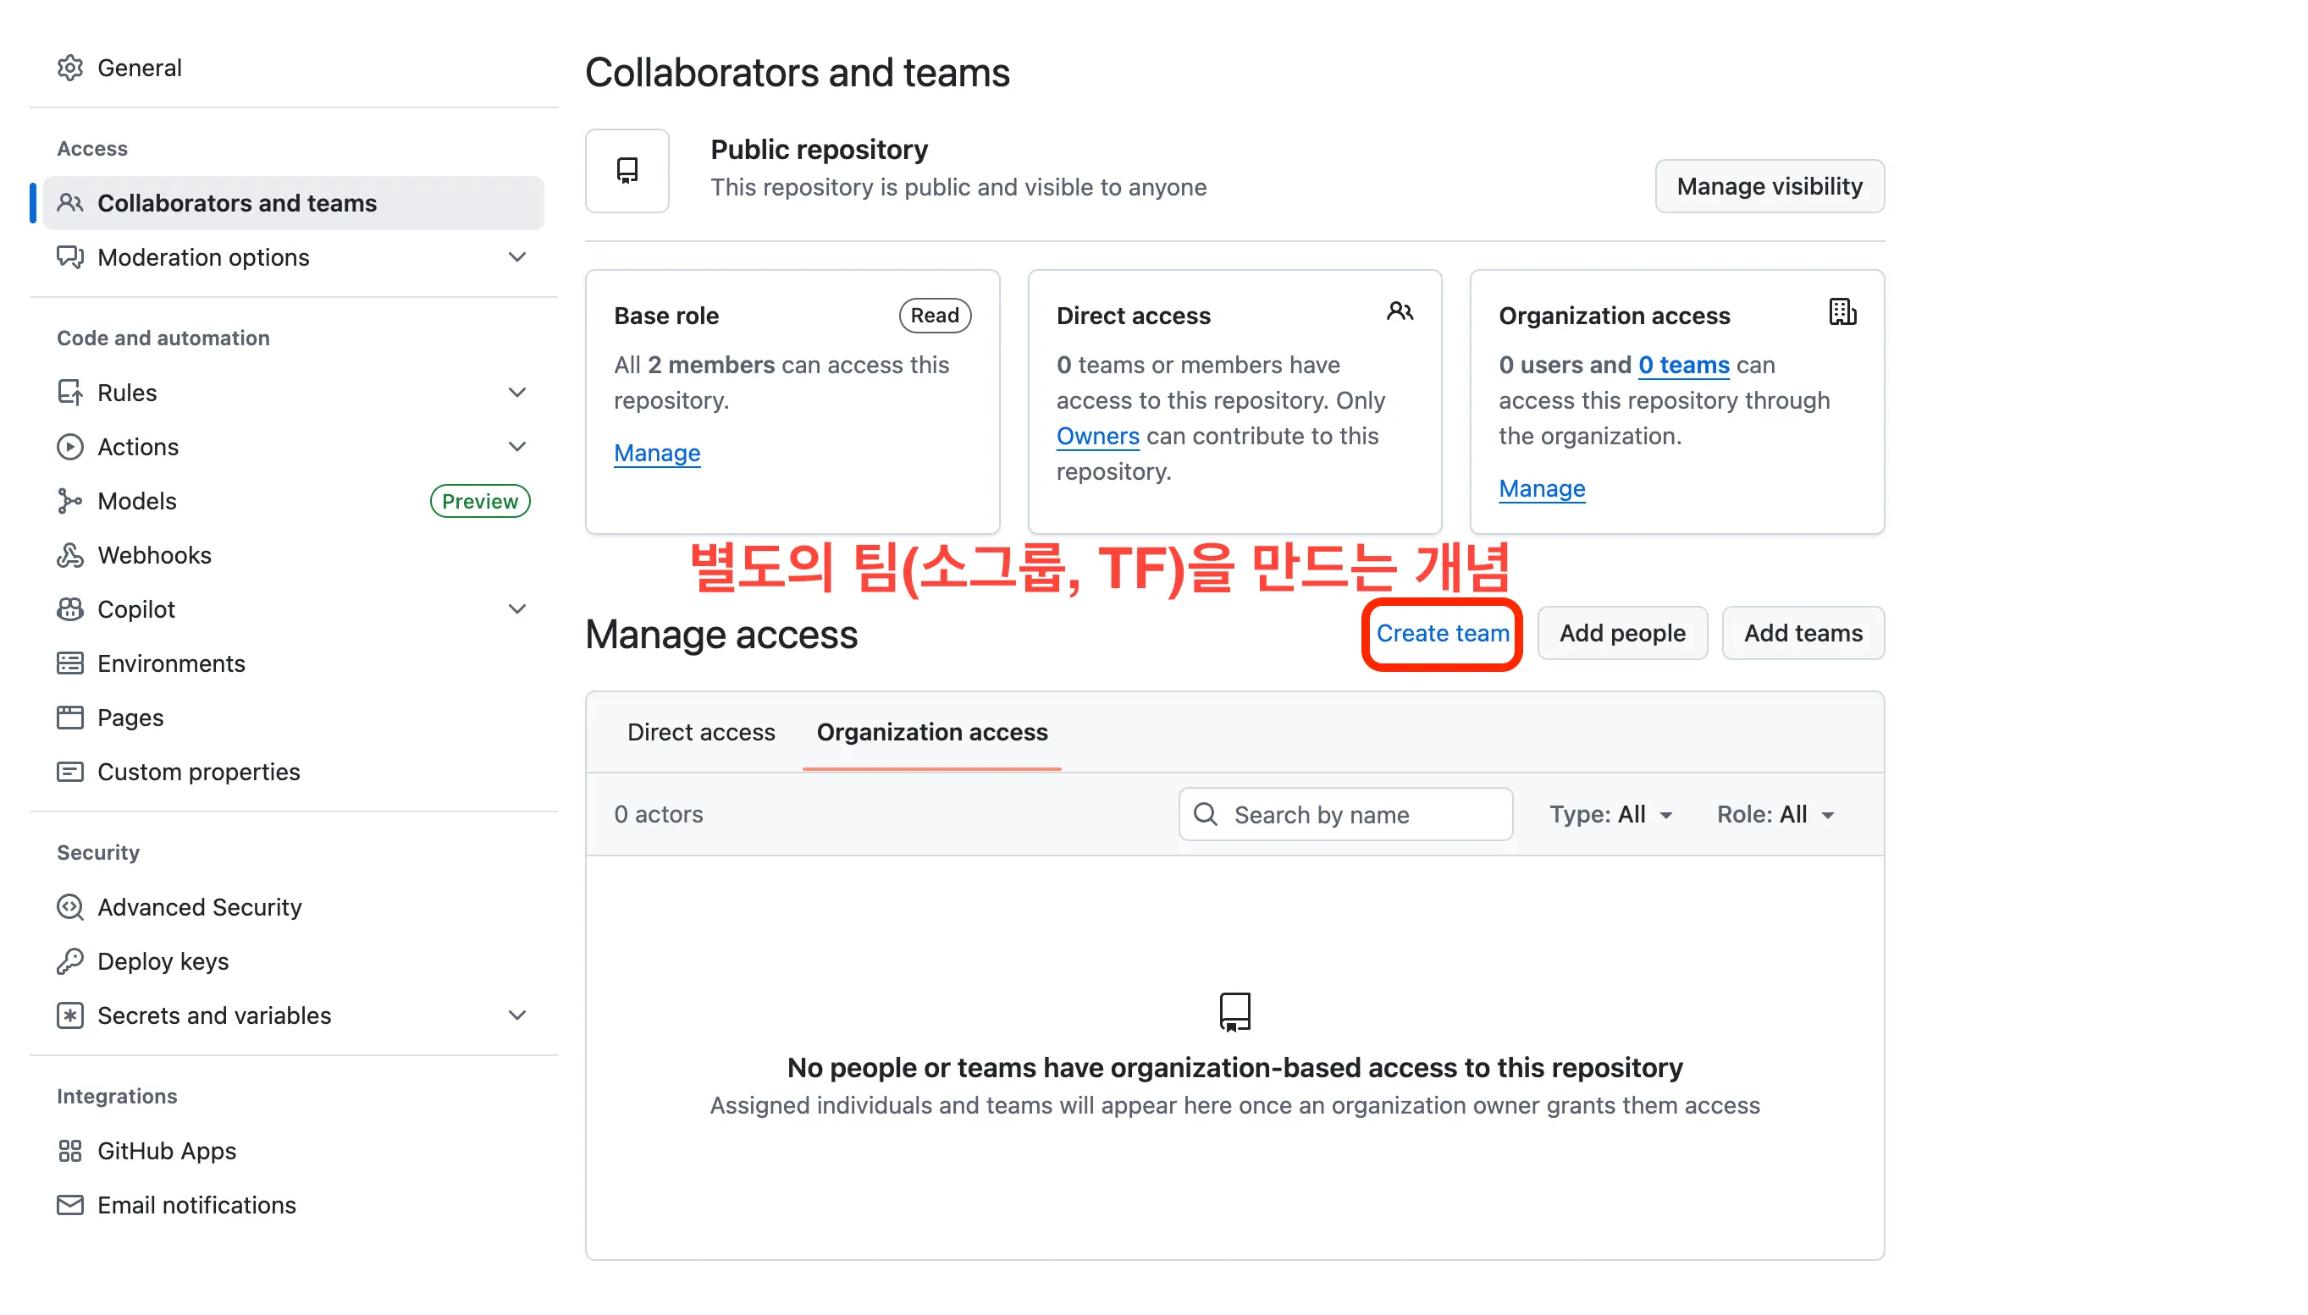Click the Environments server icon
This screenshot has height=1315, width=2308.
(x=69, y=663)
